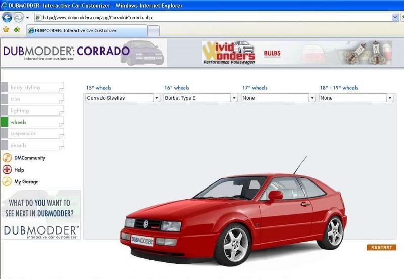Click the browser Back arrow button
Screen dimensions: 404x279
7,18
